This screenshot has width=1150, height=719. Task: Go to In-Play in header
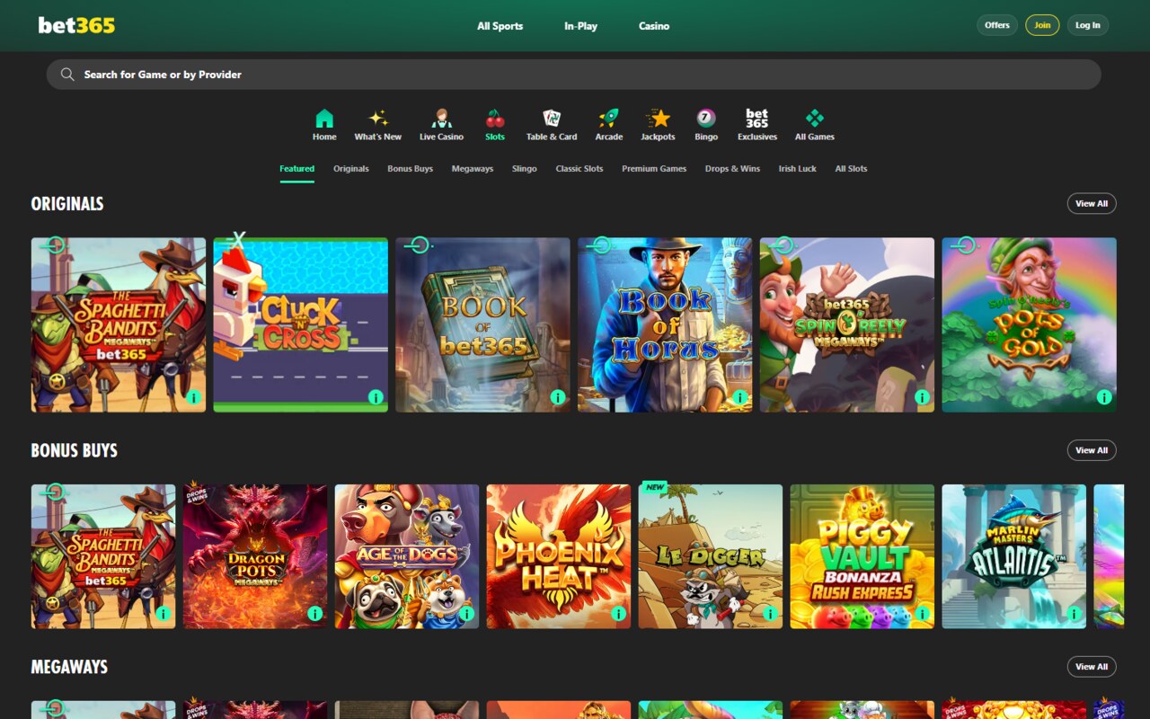580,26
